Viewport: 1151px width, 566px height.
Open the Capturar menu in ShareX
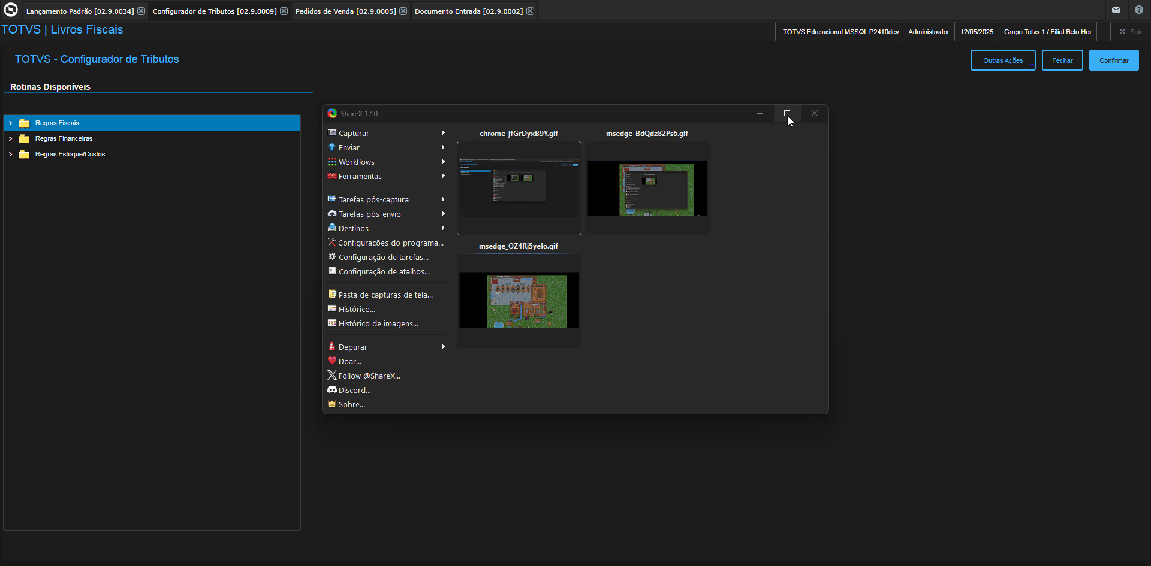tap(387, 133)
